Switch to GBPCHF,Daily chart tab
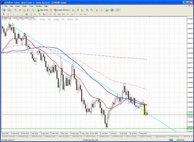194x142 pixels. [78, 136]
